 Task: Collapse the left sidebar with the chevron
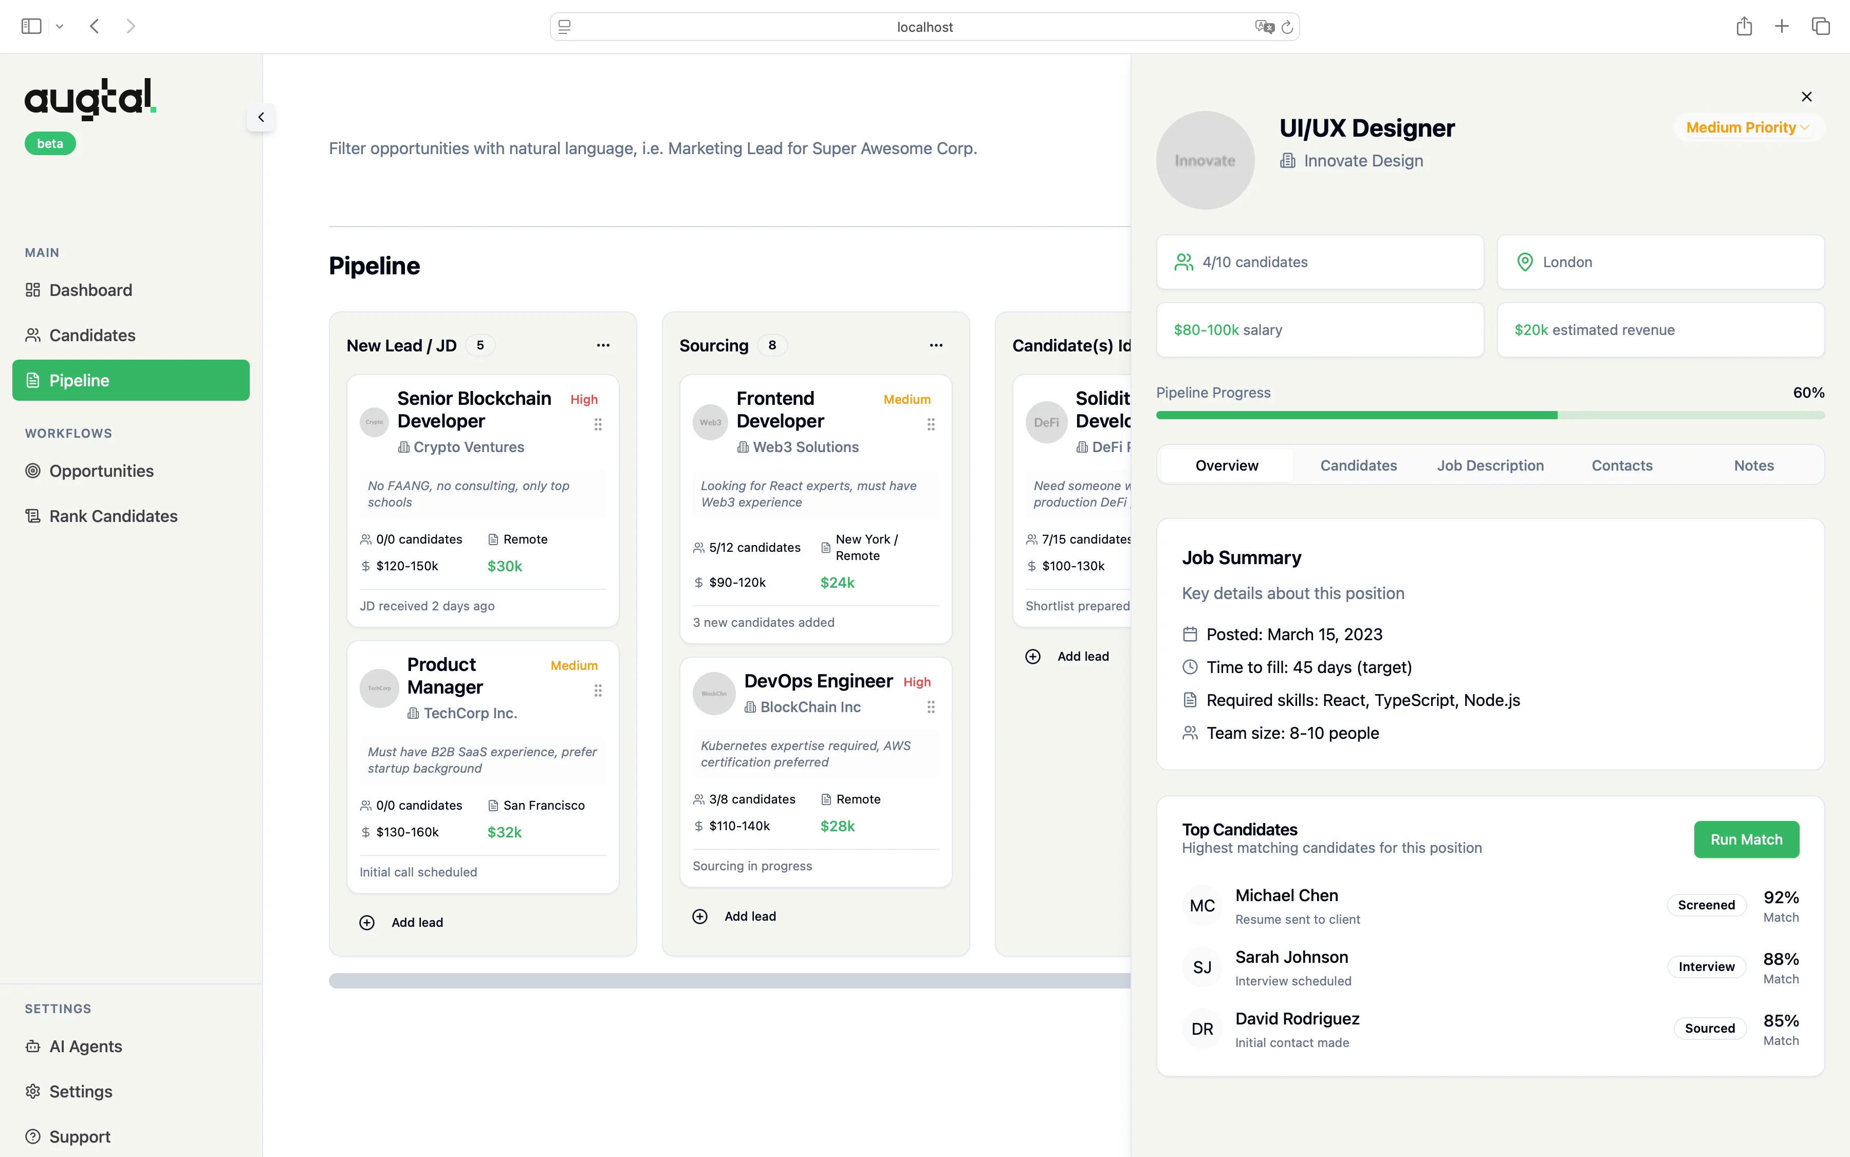coord(260,117)
